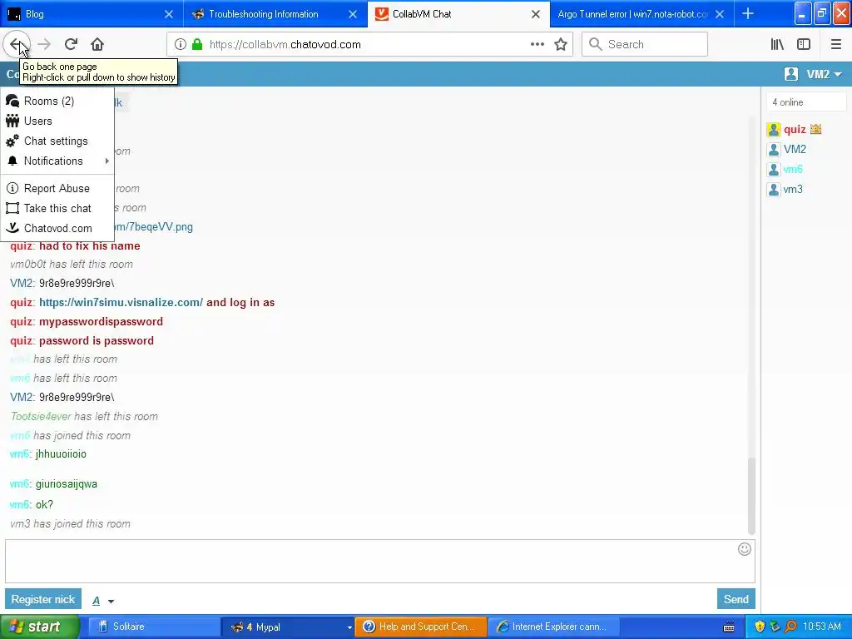Image resolution: width=852 pixels, height=639 pixels.
Task: Reload the current page
Action: coord(71,45)
